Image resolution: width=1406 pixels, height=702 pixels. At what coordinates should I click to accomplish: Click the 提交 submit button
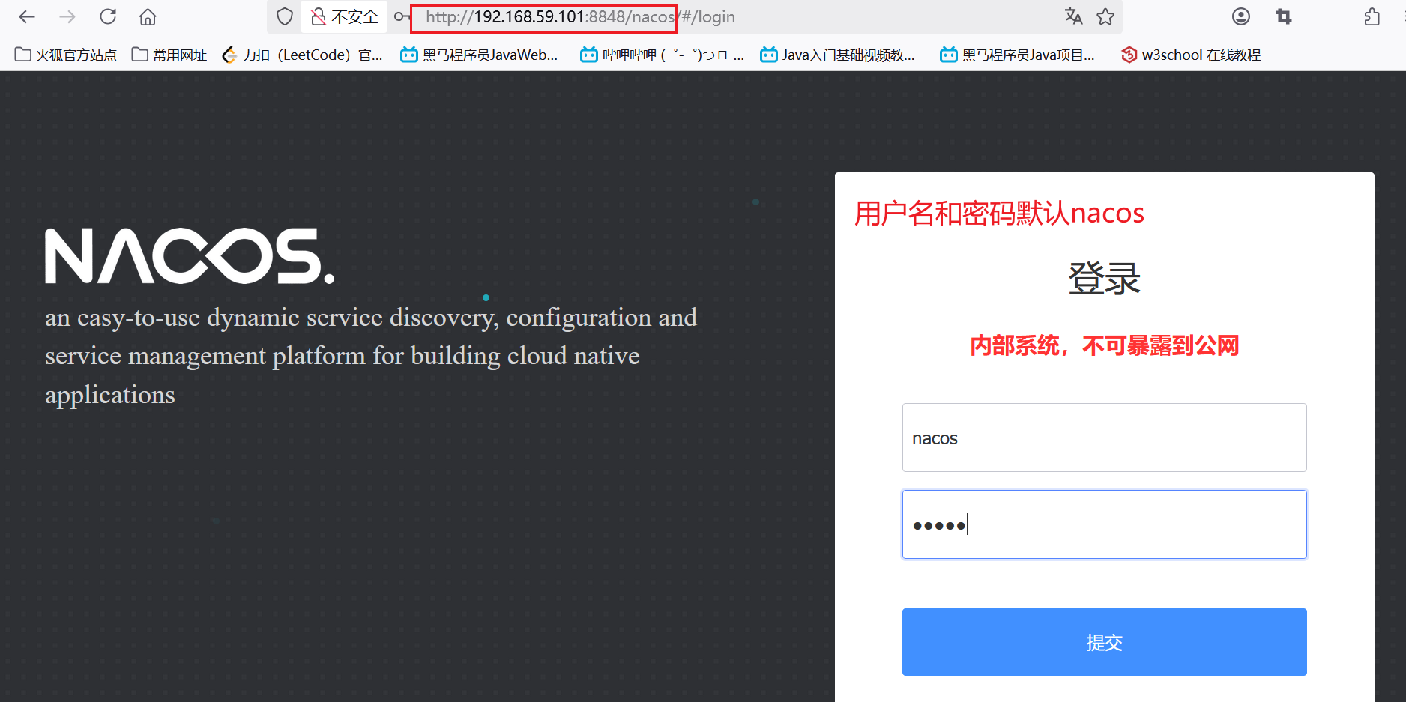tap(1104, 642)
